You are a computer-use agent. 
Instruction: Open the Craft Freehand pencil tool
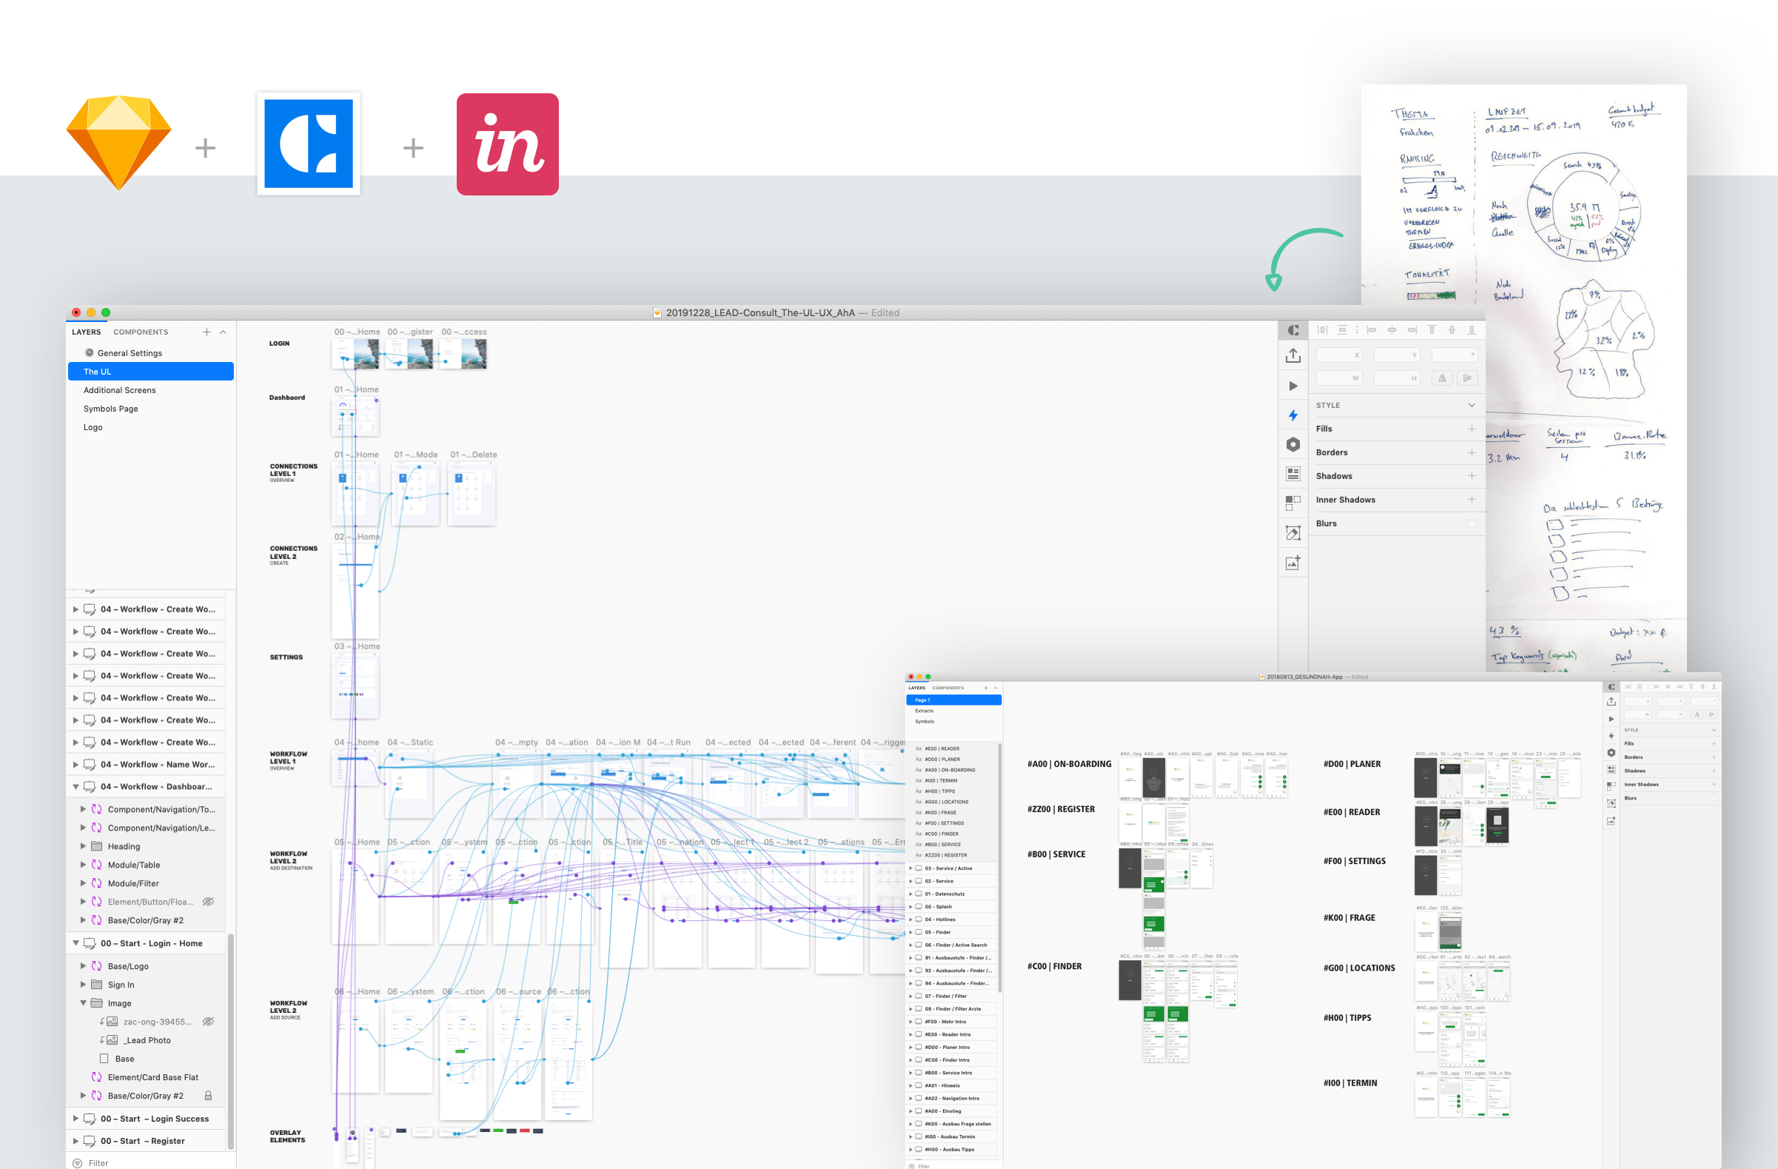pos(1293,532)
